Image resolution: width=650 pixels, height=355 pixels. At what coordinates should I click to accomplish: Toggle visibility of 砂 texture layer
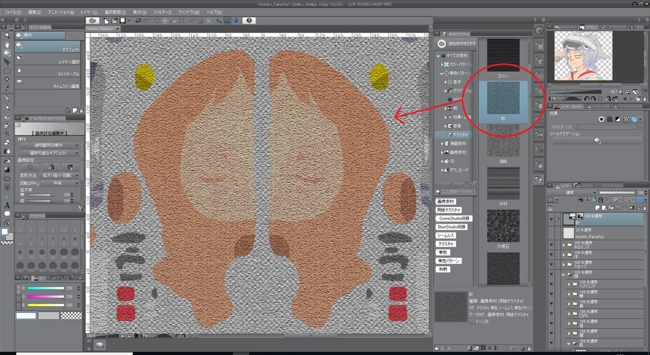click(551, 220)
